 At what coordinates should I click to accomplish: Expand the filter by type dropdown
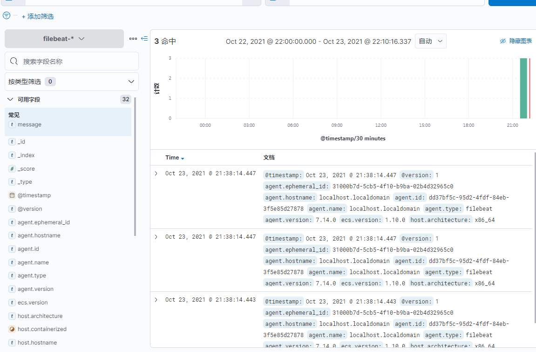72,82
